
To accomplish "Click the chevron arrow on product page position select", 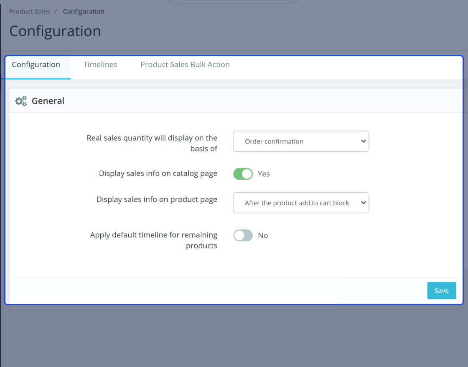I will click(x=363, y=203).
